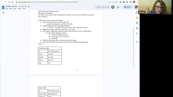Open the File menu
173x97 pixels.
[7, 9]
